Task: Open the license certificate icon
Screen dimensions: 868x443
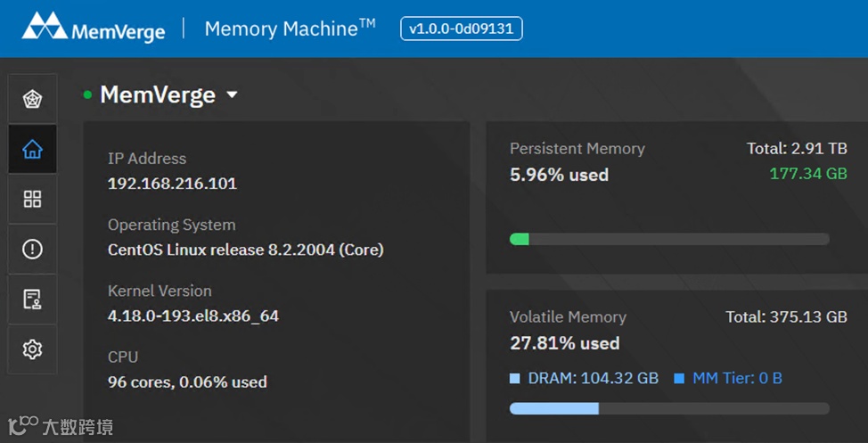Action: pos(32,299)
